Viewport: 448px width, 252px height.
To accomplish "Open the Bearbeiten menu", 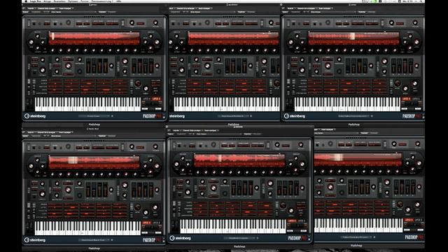I will (59, 1).
